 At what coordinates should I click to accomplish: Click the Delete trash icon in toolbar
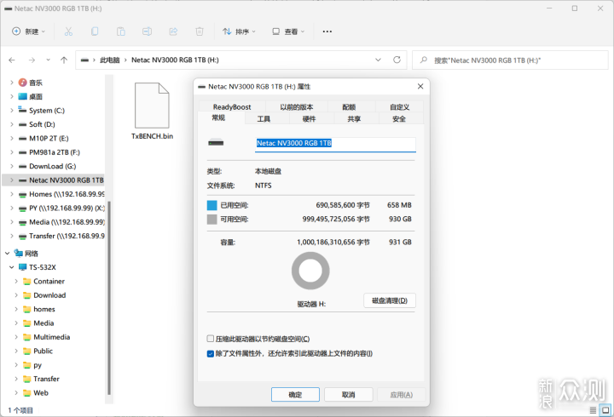(200, 31)
